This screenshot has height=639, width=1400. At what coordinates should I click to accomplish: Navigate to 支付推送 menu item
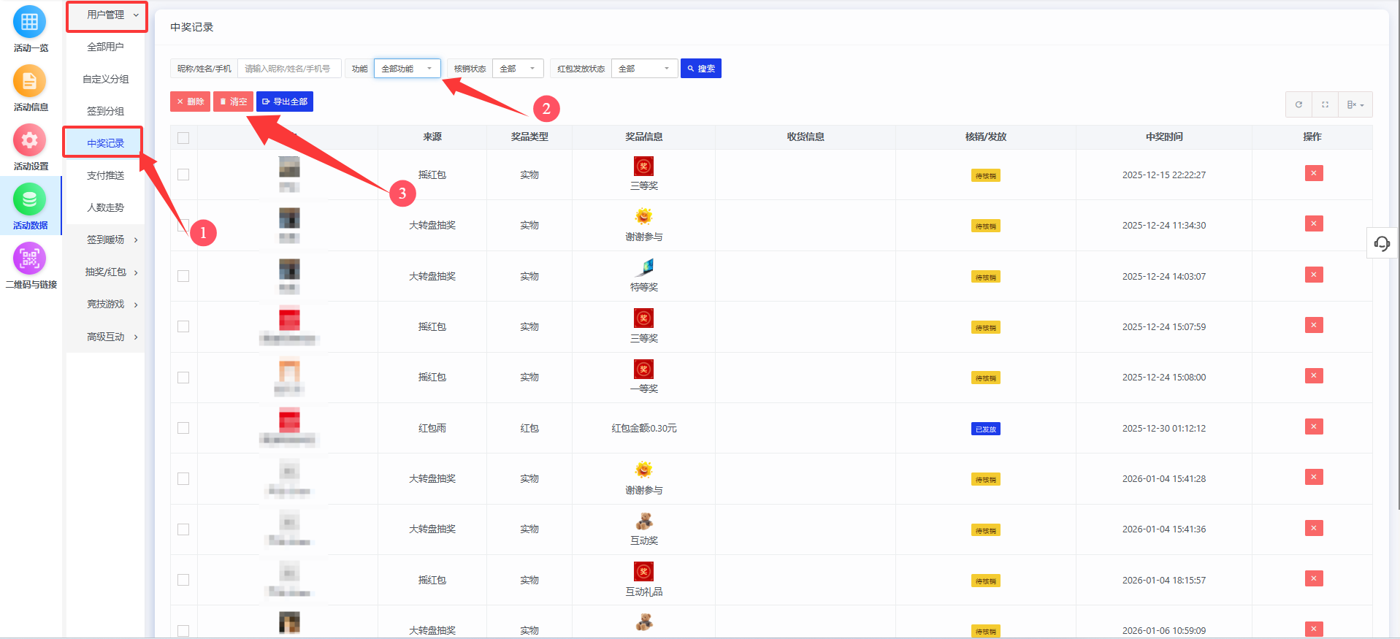tap(105, 175)
